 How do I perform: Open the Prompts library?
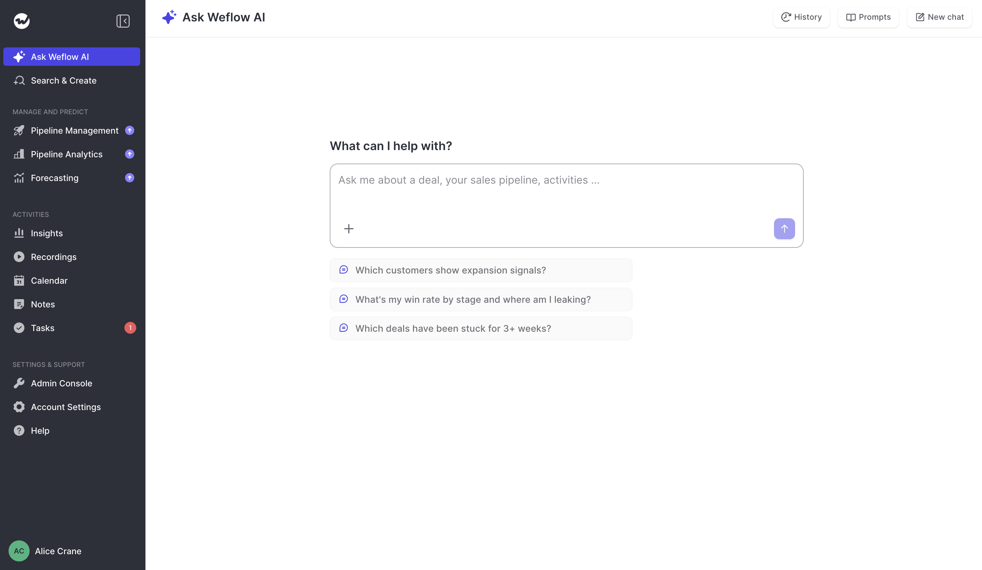tap(868, 17)
